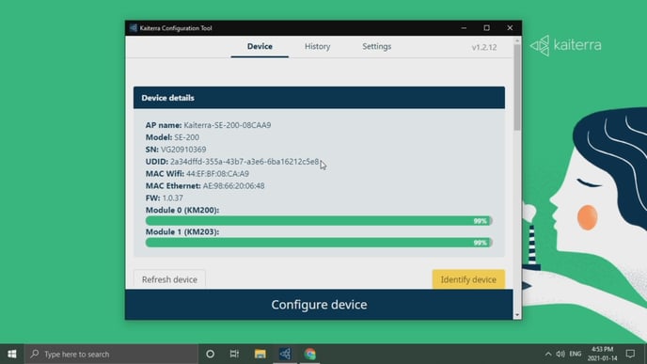Click the Kaiterra app icon in title bar

[133, 28]
